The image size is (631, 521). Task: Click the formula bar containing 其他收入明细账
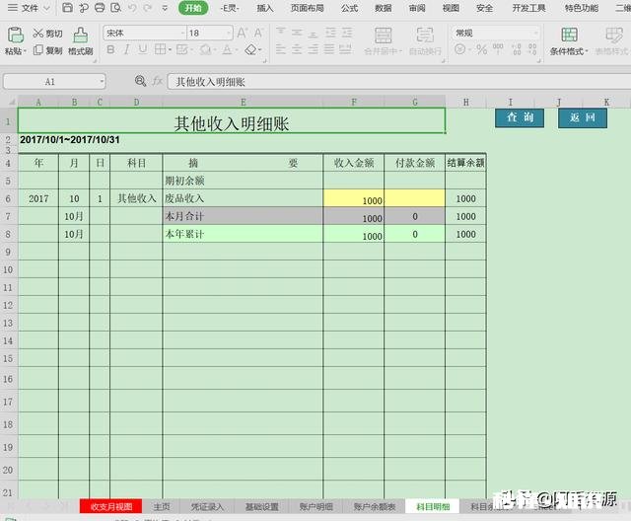click(398, 82)
